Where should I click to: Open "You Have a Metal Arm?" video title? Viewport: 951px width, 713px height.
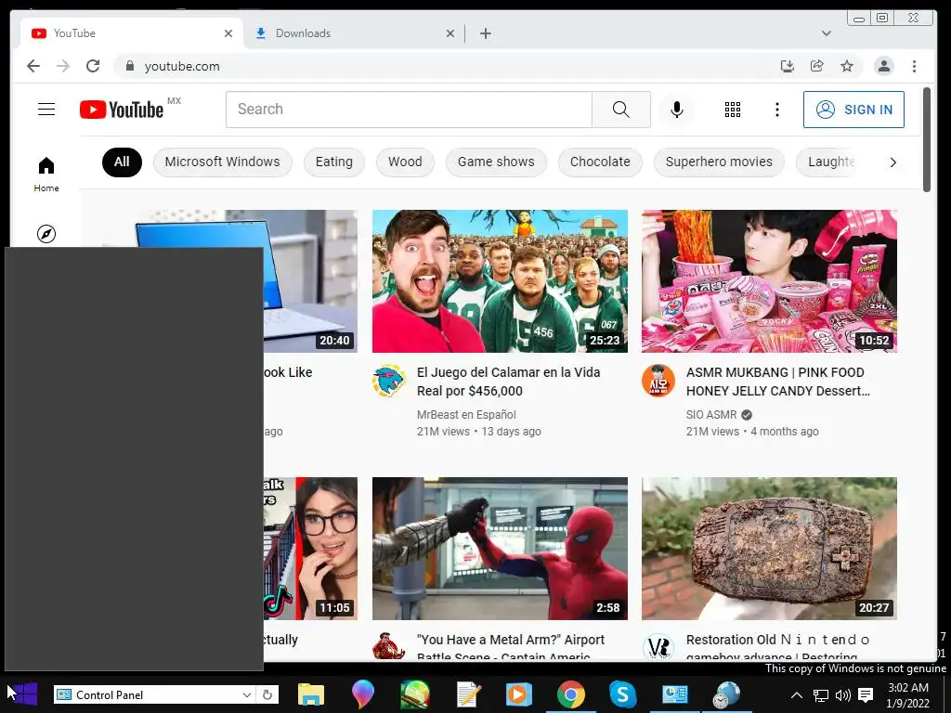pyautogui.click(x=511, y=647)
